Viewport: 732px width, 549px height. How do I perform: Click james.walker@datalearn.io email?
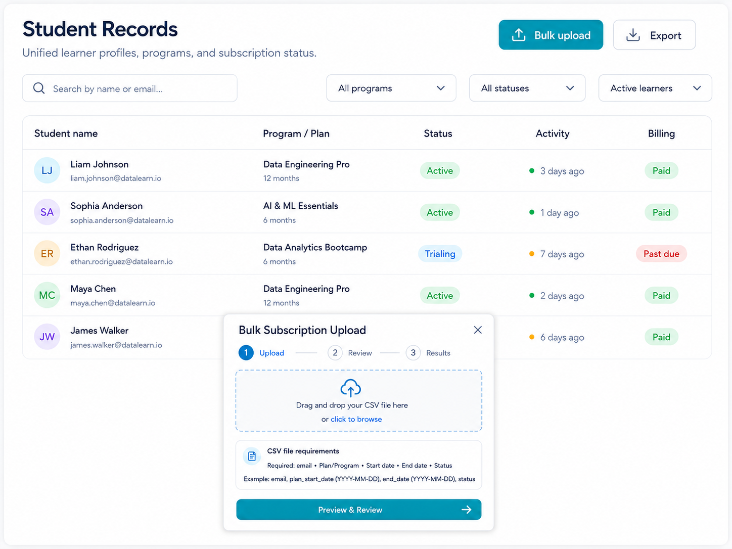(x=116, y=345)
